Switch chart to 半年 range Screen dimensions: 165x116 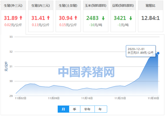[x=87, y=109]
